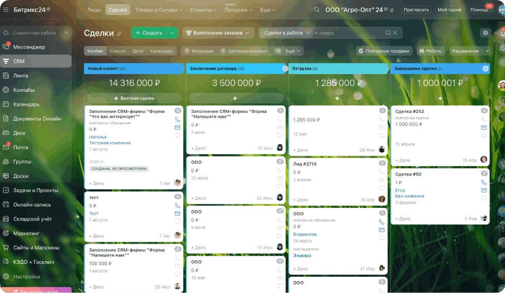Viewport: 505px width, 293px height.
Task: Open Сайты и Магазины in sidebar
Action: click(x=36, y=248)
